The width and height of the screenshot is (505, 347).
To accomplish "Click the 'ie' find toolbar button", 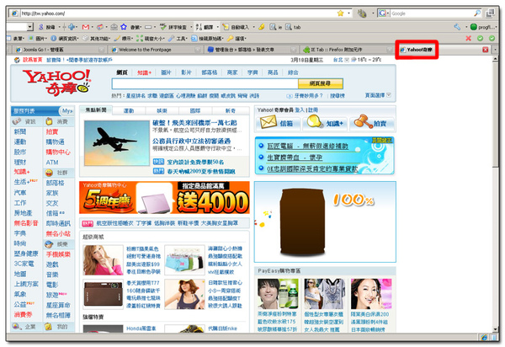I will [276, 27].
